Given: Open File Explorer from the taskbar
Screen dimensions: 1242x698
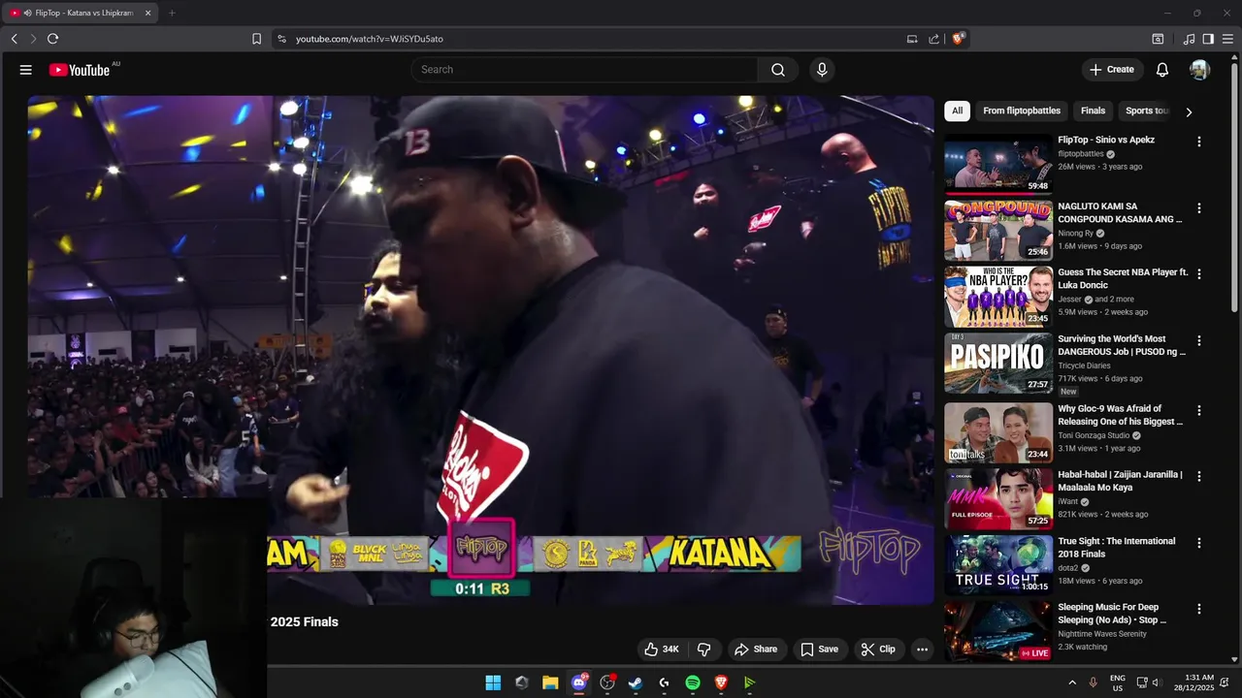Looking at the screenshot, I should click(x=550, y=682).
